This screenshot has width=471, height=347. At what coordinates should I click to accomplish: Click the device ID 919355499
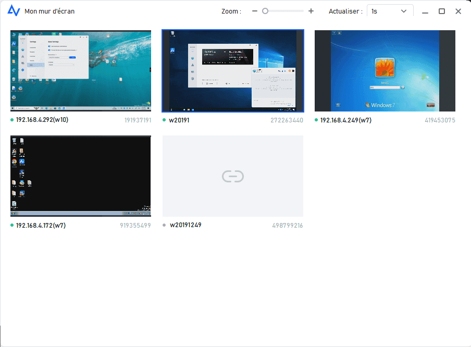tap(134, 226)
